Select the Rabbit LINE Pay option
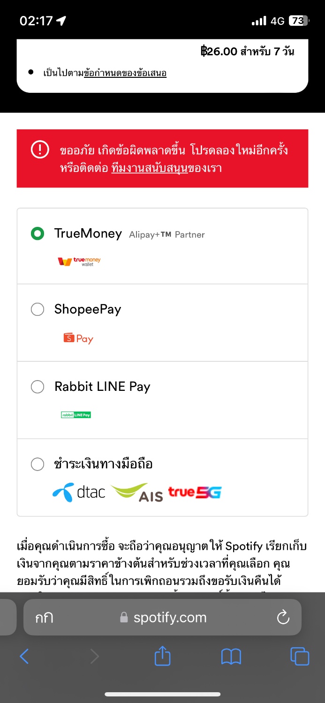Viewport: 325px width, 703px height. click(38, 387)
